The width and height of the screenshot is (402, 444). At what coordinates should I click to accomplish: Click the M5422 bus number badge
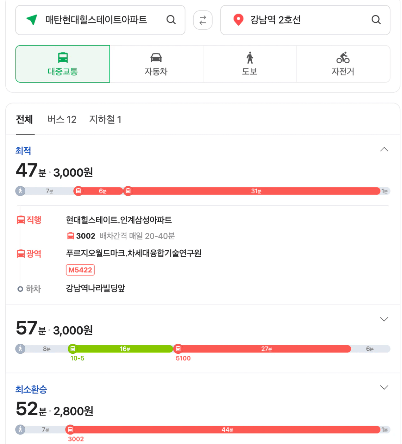(x=80, y=270)
